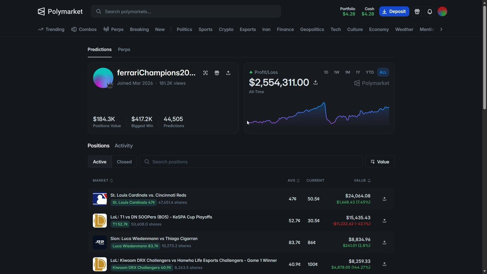The height and width of the screenshot is (274, 487).
Task: Expand more categories with the right chevron
Action: [441, 29]
